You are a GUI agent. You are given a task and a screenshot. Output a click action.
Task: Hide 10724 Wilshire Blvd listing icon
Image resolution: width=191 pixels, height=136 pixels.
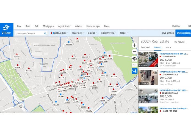(x=156, y=73)
